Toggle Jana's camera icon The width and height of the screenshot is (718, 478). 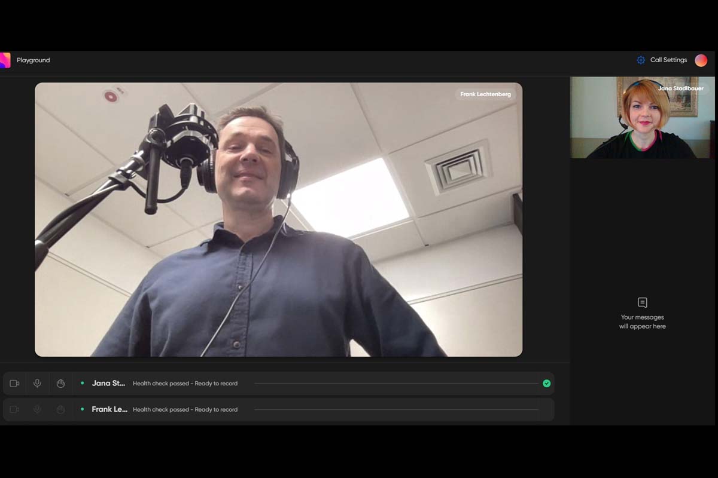pos(14,384)
